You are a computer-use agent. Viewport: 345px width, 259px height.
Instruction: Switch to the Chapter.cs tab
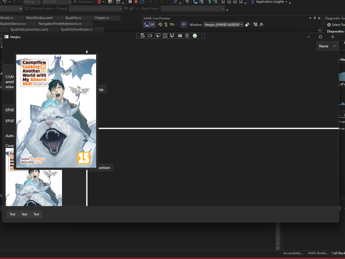click(102, 18)
